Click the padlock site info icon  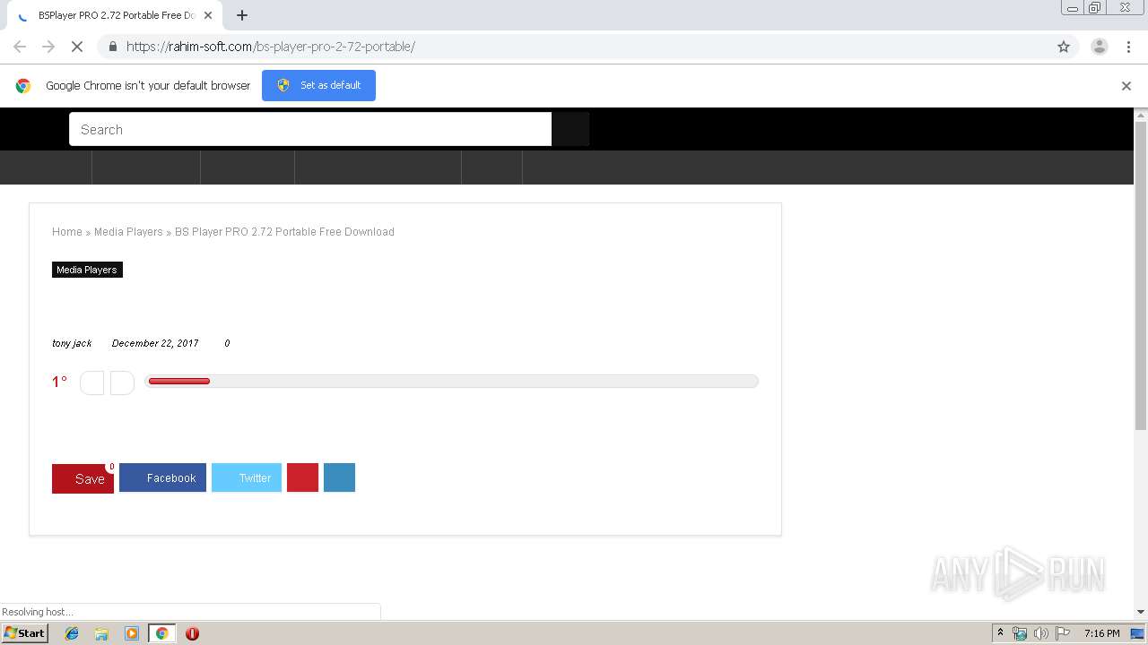point(112,47)
